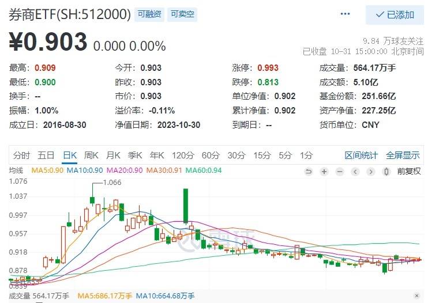Select the 1分 minute chart tab
Image resolution: width=428 pixels, height=303 pixels.
pos(306,155)
